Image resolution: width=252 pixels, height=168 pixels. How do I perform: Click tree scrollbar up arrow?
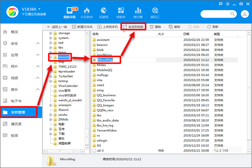[x=87, y=33]
